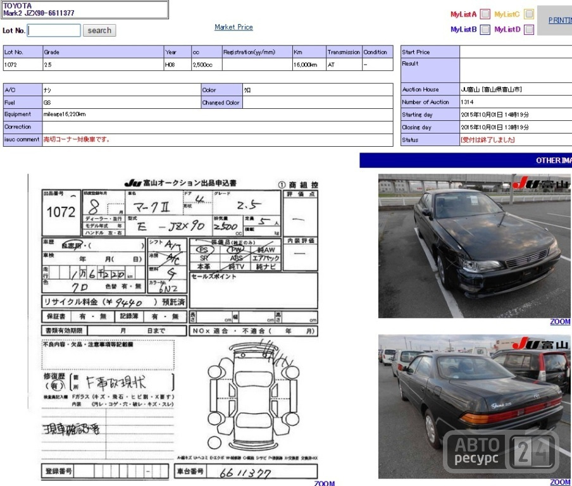
Task: Click ZOOM under the front car photo
Action: pos(560,322)
